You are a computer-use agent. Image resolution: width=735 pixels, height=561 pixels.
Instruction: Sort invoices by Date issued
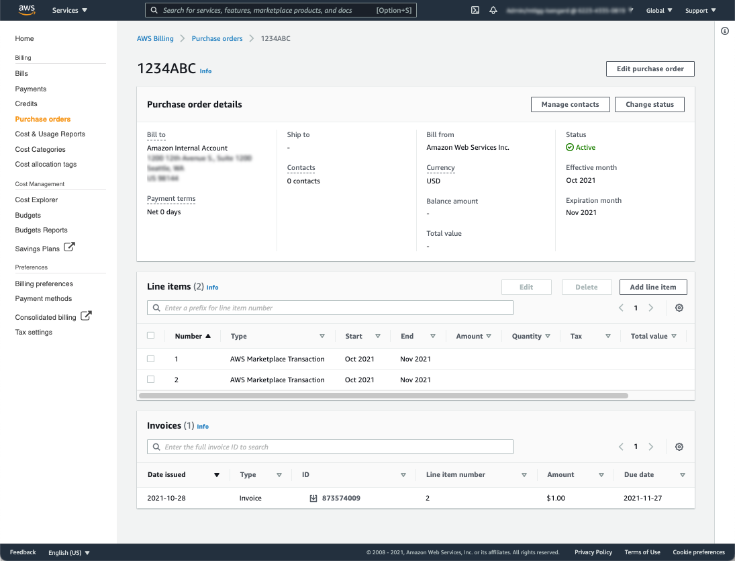[x=217, y=475]
